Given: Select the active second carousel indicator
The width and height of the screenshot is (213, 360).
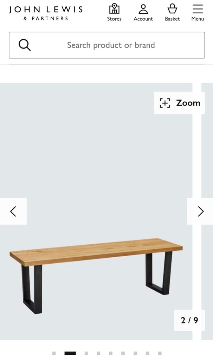Looking at the screenshot, I should [x=70, y=353].
